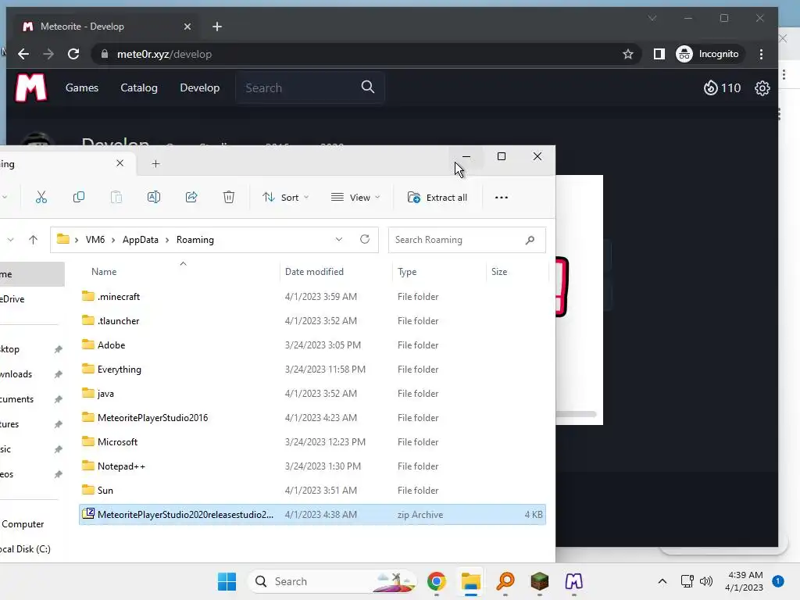The width and height of the screenshot is (800, 600).
Task: Expand the recent locations chevron beside Up arrow
Action: [10, 240]
